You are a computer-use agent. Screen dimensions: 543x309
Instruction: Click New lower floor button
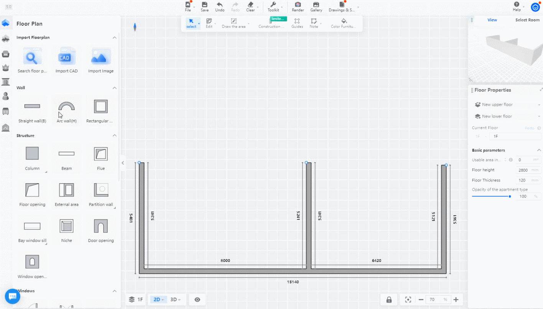pyautogui.click(x=497, y=116)
